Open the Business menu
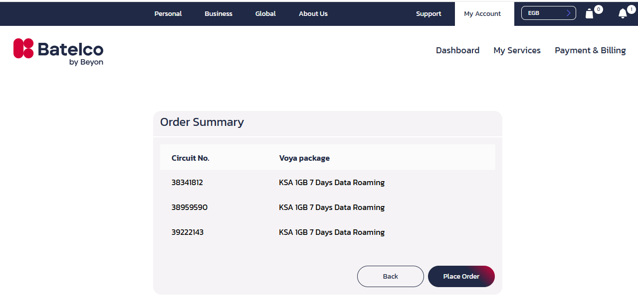Image resolution: width=638 pixels, height=308 pixels. pyautogui.click(x=218, y=13)
